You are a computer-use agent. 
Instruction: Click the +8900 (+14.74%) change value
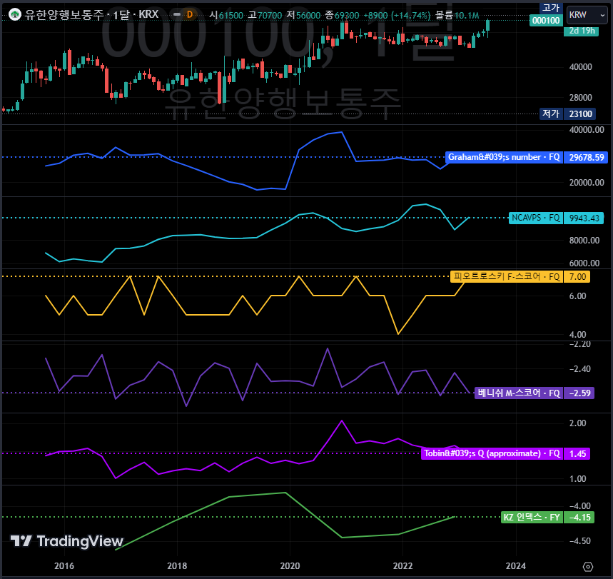click(397, 15)
